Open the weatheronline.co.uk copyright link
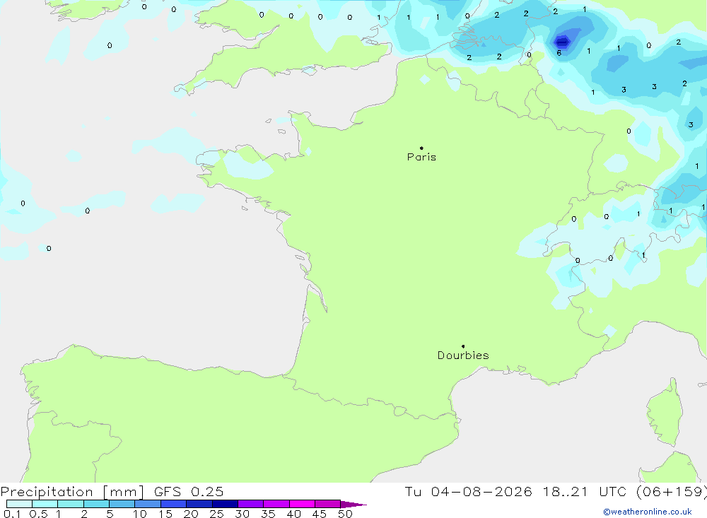 [x=648, y=512]
